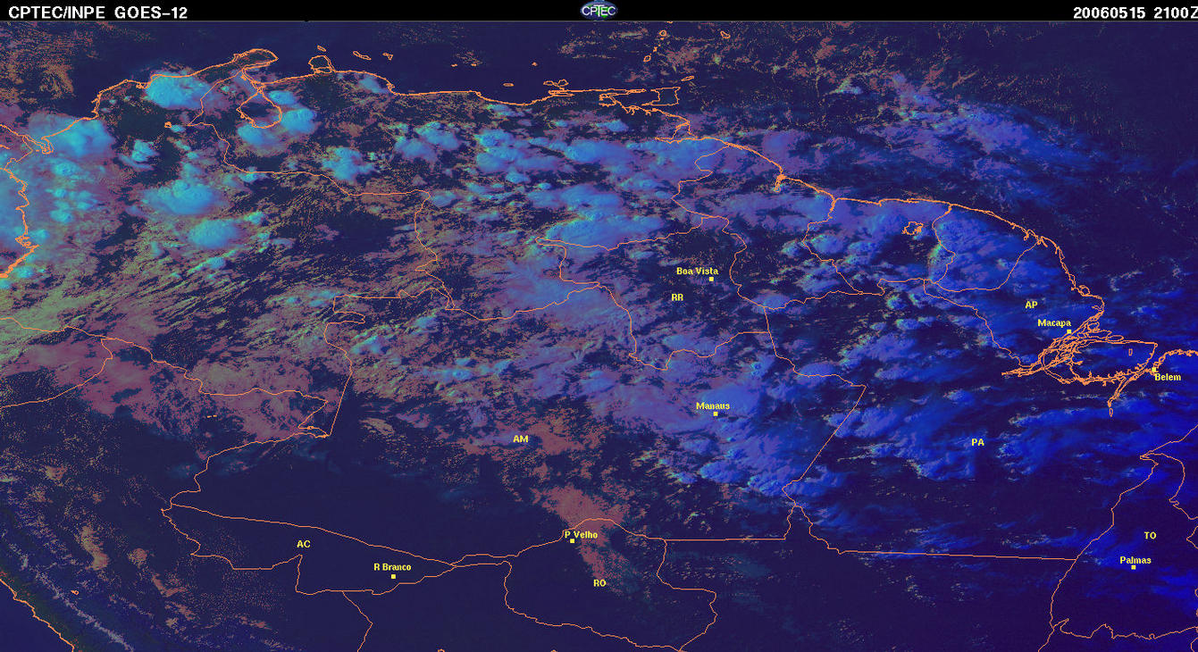Viewport: 1198px width, 652px height.
Task: Click the CPTEC logo at top center
Action: coord(599,10)
